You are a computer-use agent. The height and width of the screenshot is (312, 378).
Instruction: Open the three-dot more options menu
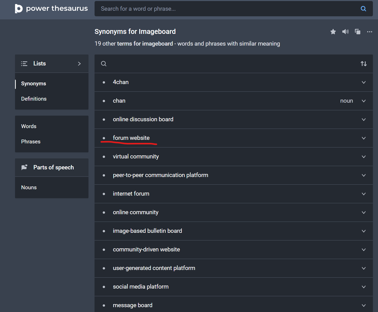coord(369,32)
